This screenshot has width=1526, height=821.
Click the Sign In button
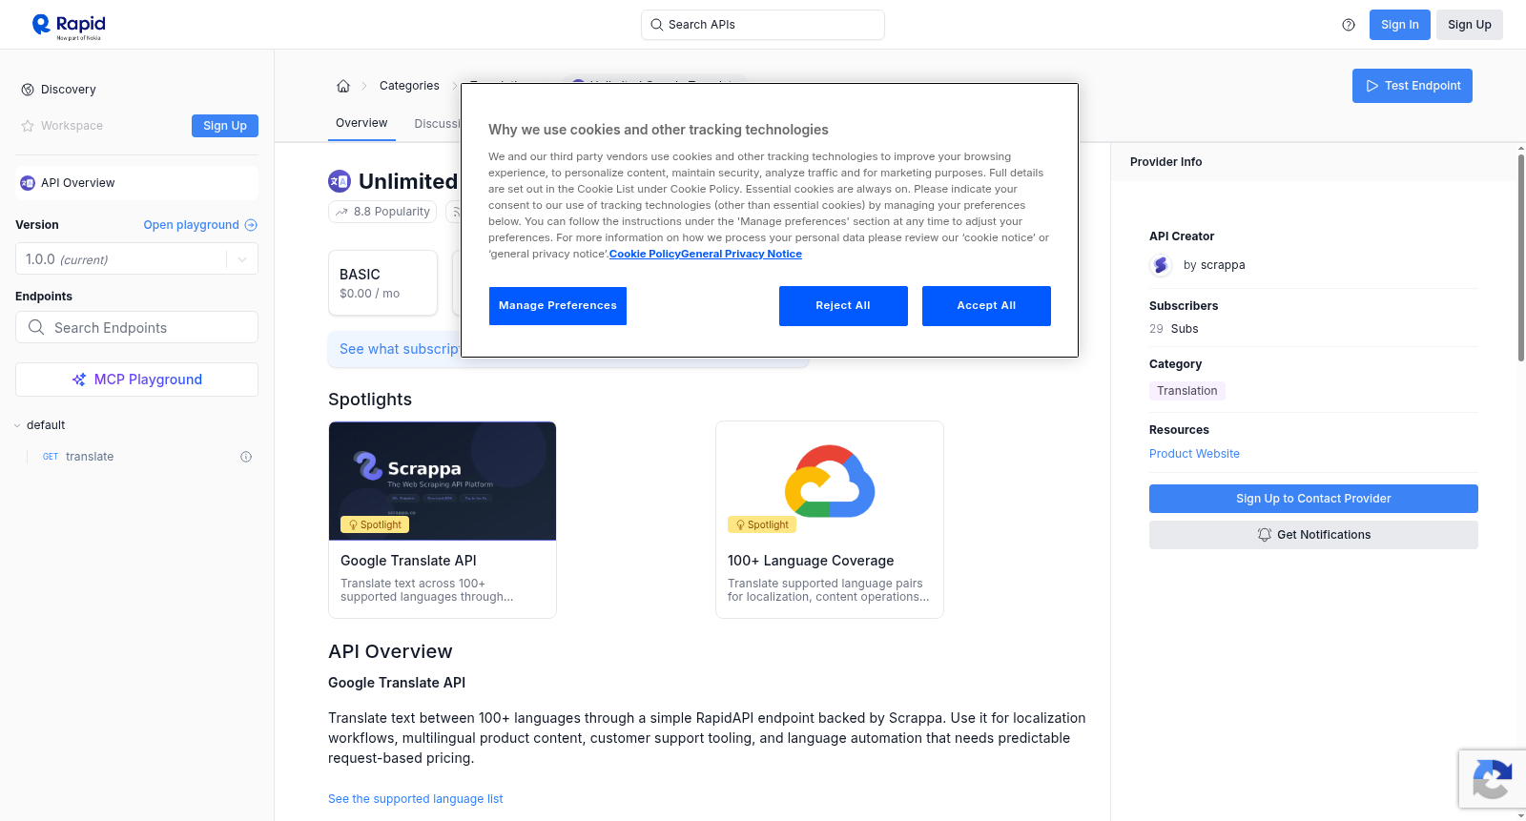click(1400, 25)
